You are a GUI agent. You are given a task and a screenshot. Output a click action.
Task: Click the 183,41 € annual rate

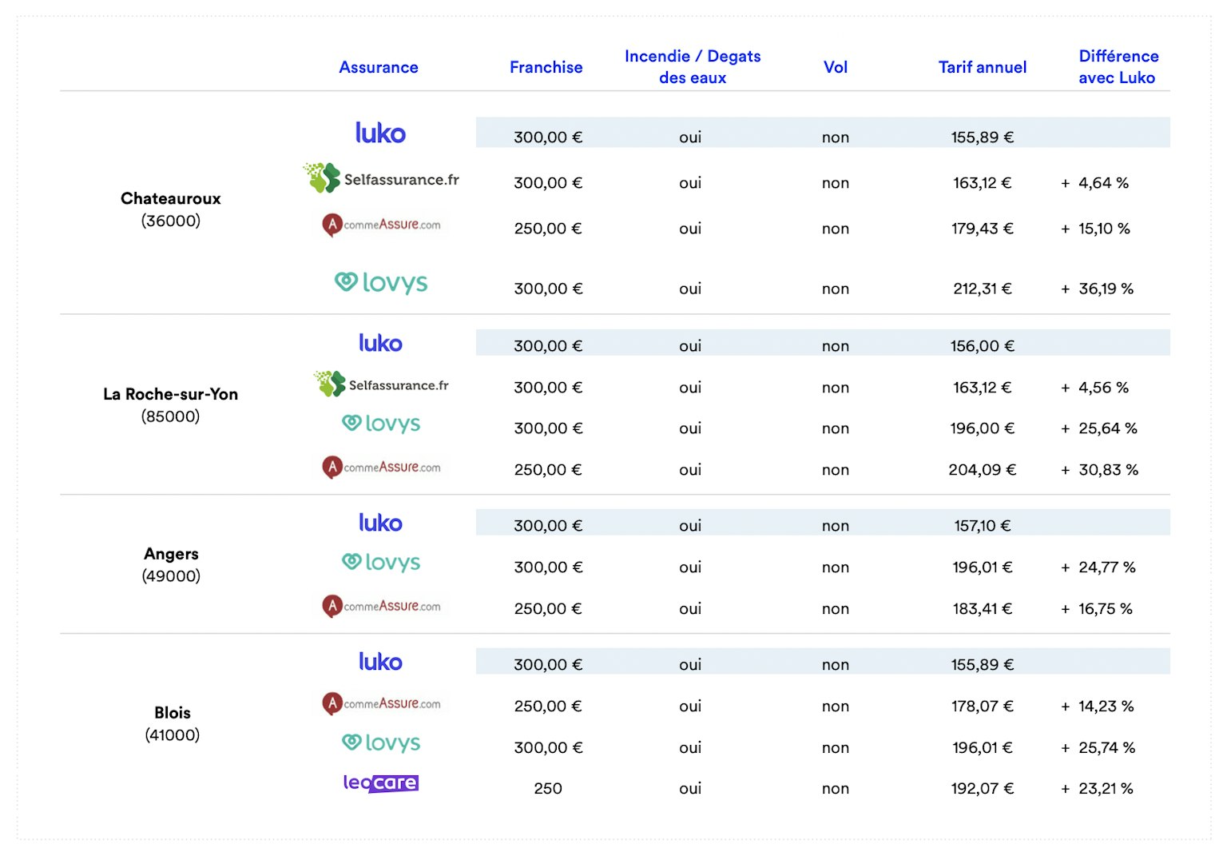(983, 609)
